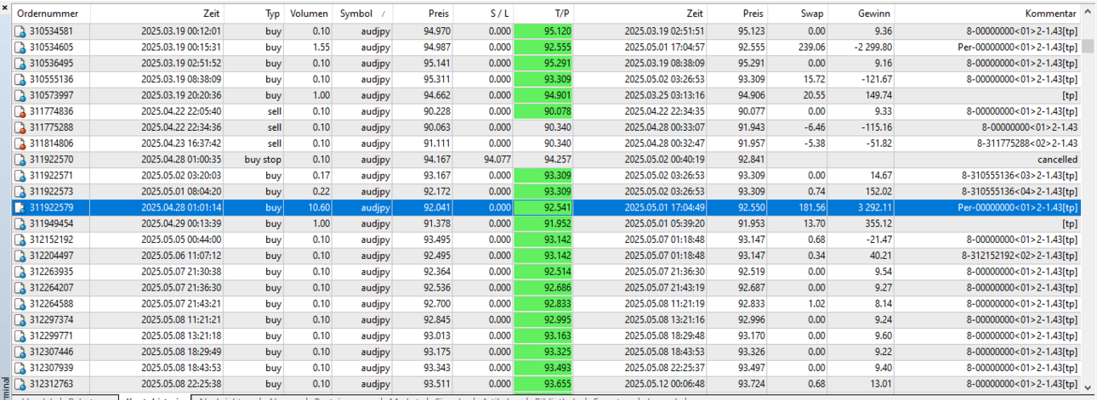
Task: Sort by the Kommentar column header
Action: point(987,14)
